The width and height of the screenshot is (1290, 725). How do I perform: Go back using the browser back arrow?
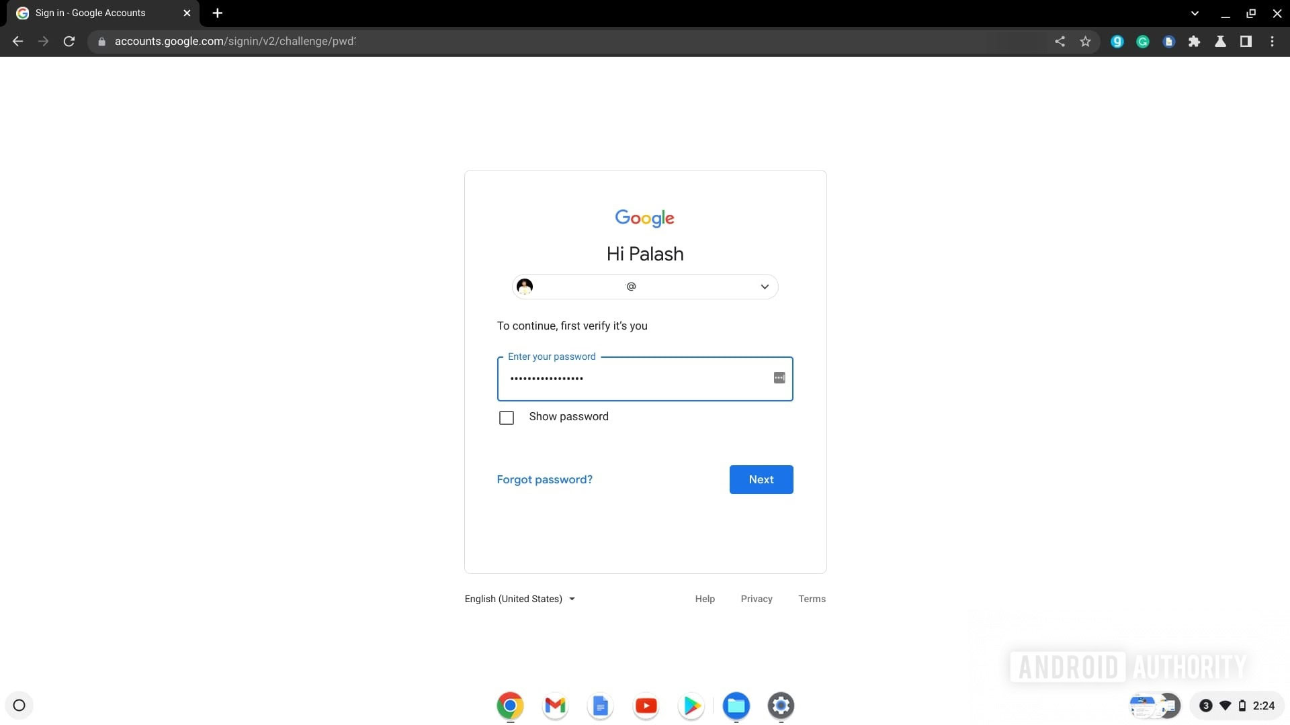click(x=18, y=42)
